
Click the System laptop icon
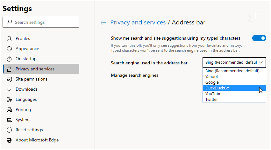coord(9,120)
